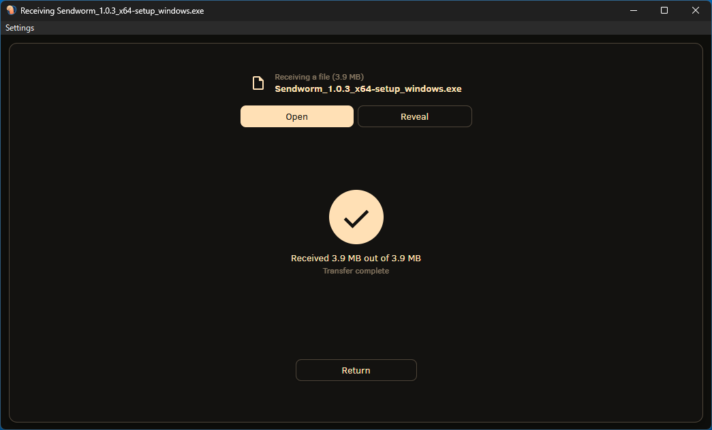This screenshot has width=712, height=430.
Task: Click the "Transfer complete" status text
Action: (356, 271)
